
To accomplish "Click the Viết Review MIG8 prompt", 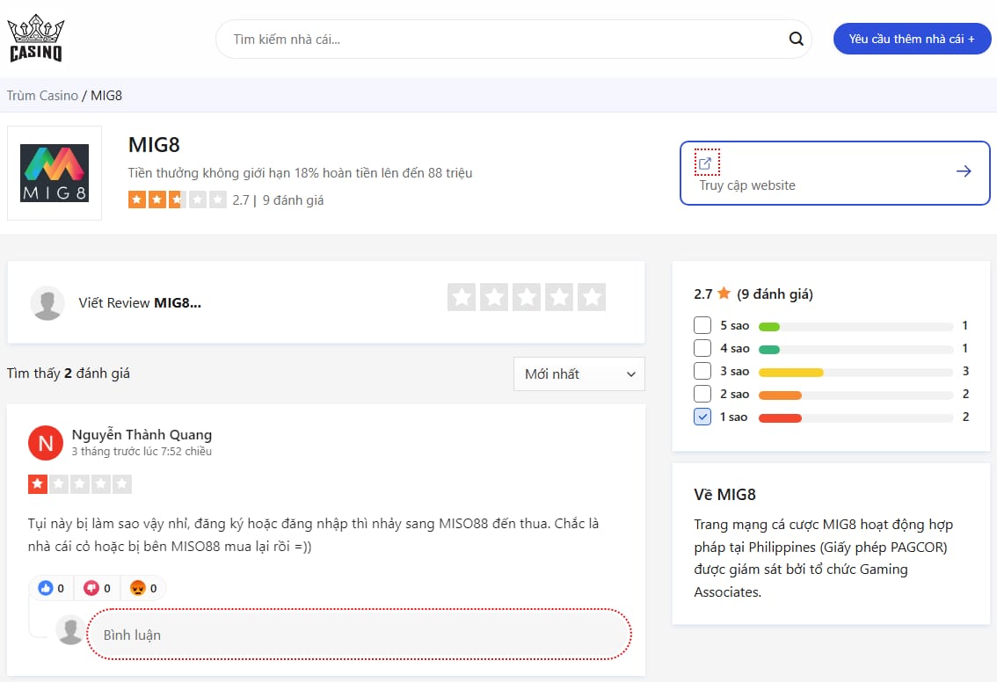I will point(140,302).
